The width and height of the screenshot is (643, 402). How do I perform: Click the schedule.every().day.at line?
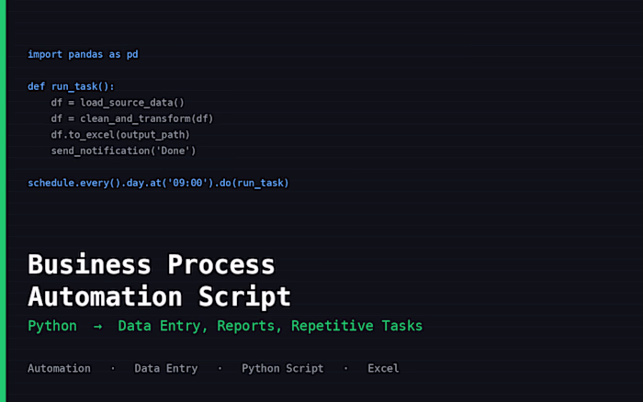coord(158,183)
